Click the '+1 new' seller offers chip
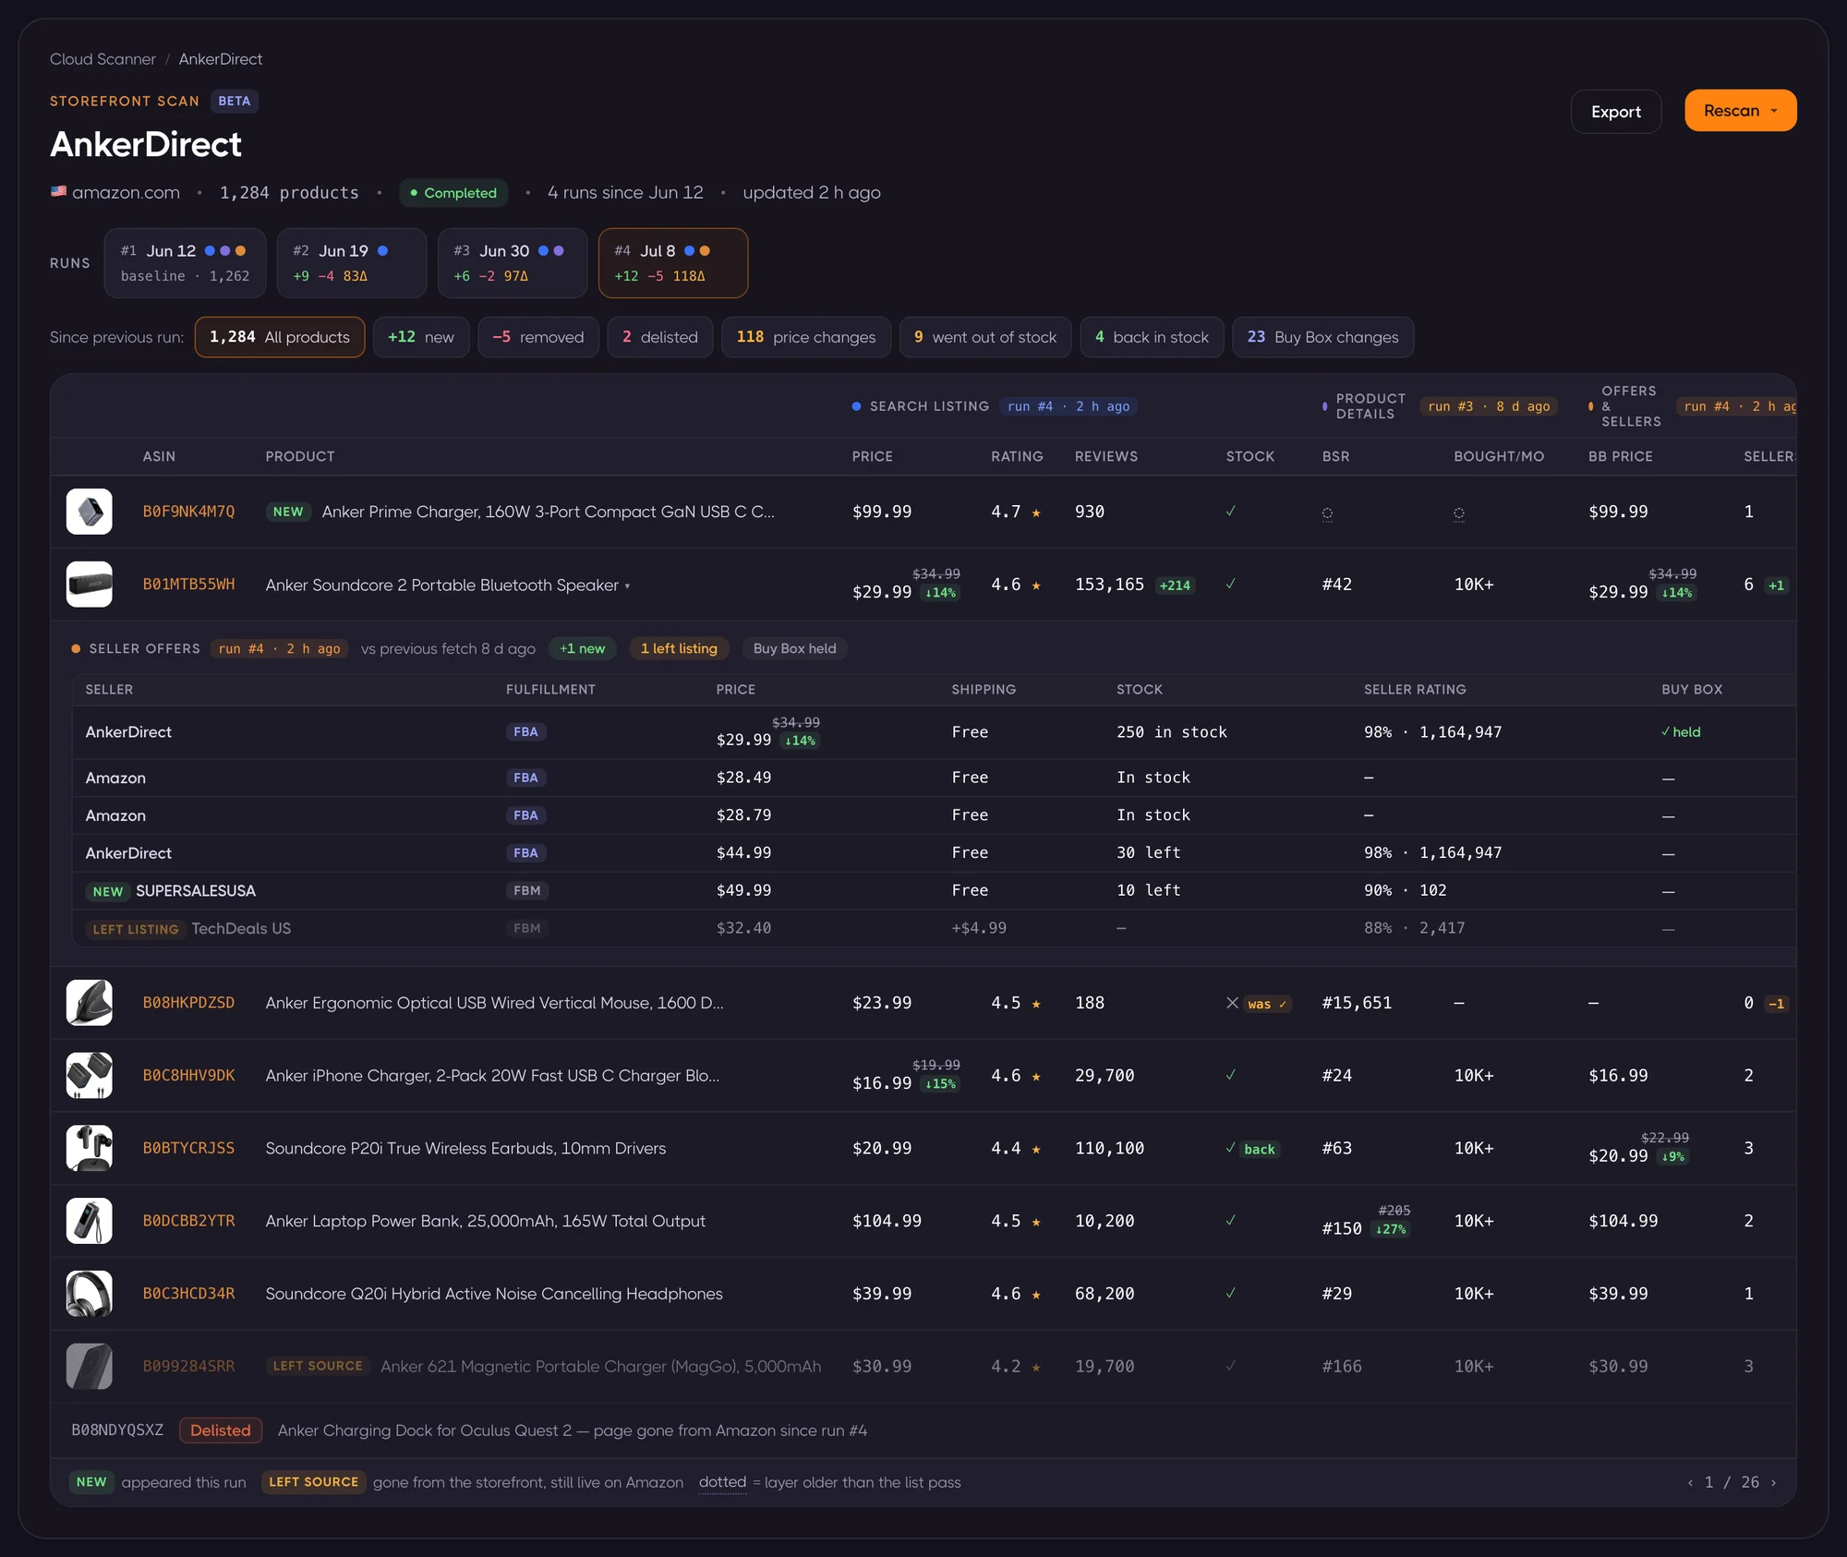 (x=582, y=649)
